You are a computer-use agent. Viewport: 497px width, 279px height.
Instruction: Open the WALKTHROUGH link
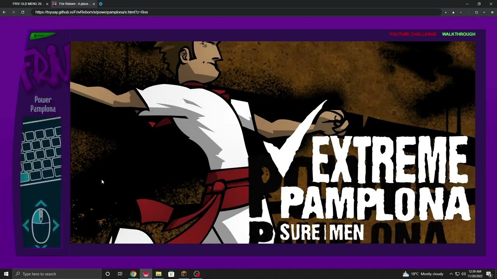click(459, 34)
